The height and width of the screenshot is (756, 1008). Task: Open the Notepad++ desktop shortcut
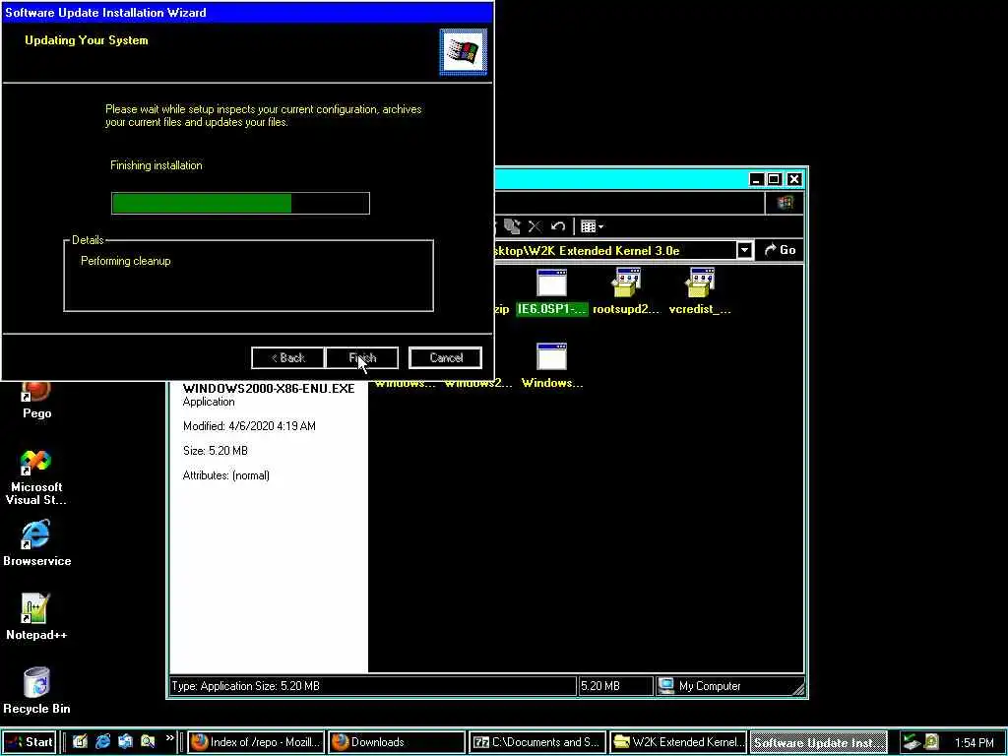(x=36, y=618)
